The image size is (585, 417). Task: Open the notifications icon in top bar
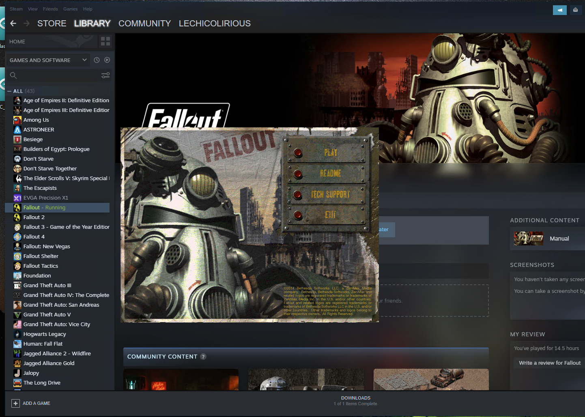pos(575,10)
